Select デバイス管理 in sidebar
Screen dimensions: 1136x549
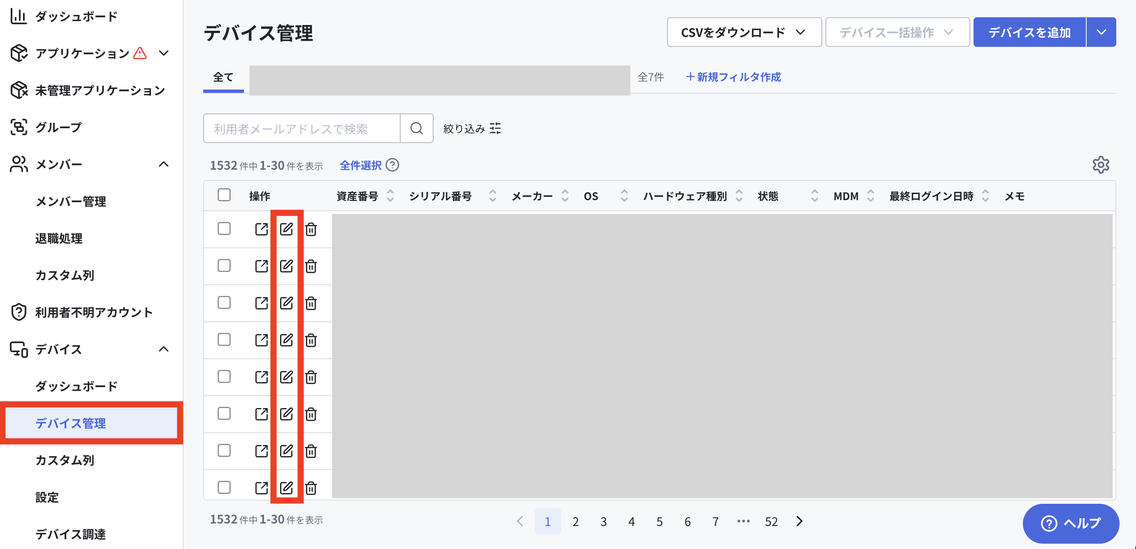91,423
